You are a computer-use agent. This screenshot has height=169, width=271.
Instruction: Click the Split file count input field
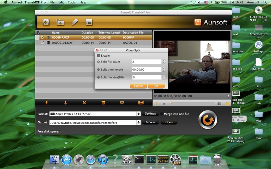pyautogui.click(x=147, y=62)
